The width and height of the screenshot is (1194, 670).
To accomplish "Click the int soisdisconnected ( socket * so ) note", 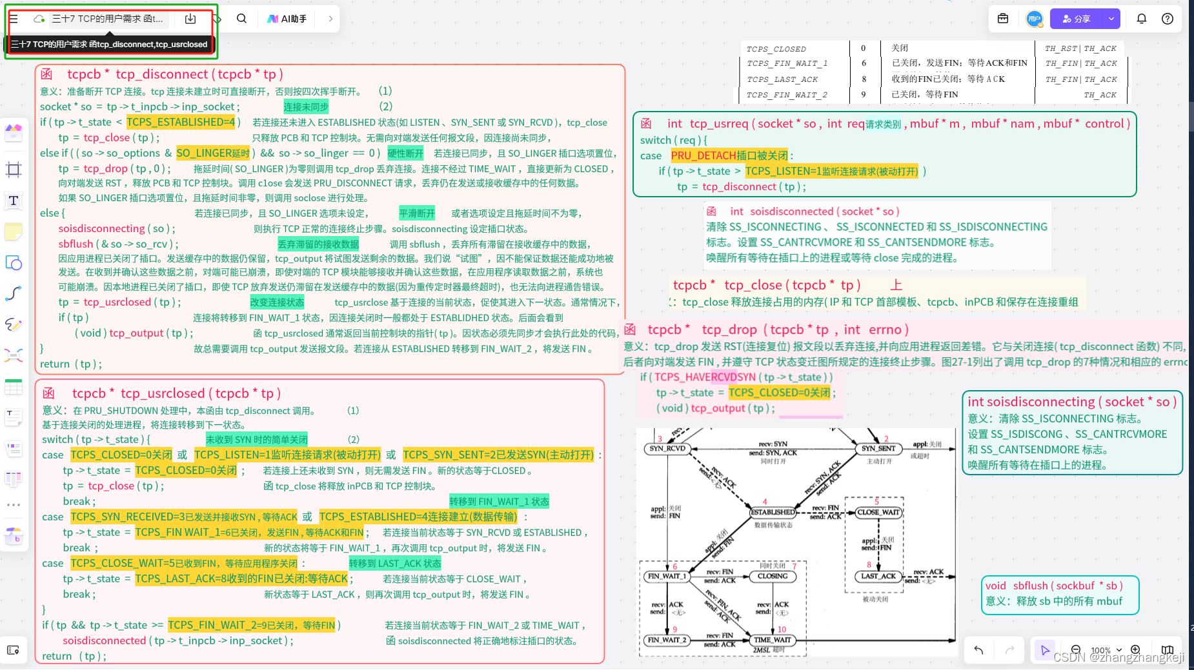I will tap(877, 235).
